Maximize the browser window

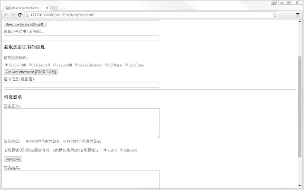point(288,2)
